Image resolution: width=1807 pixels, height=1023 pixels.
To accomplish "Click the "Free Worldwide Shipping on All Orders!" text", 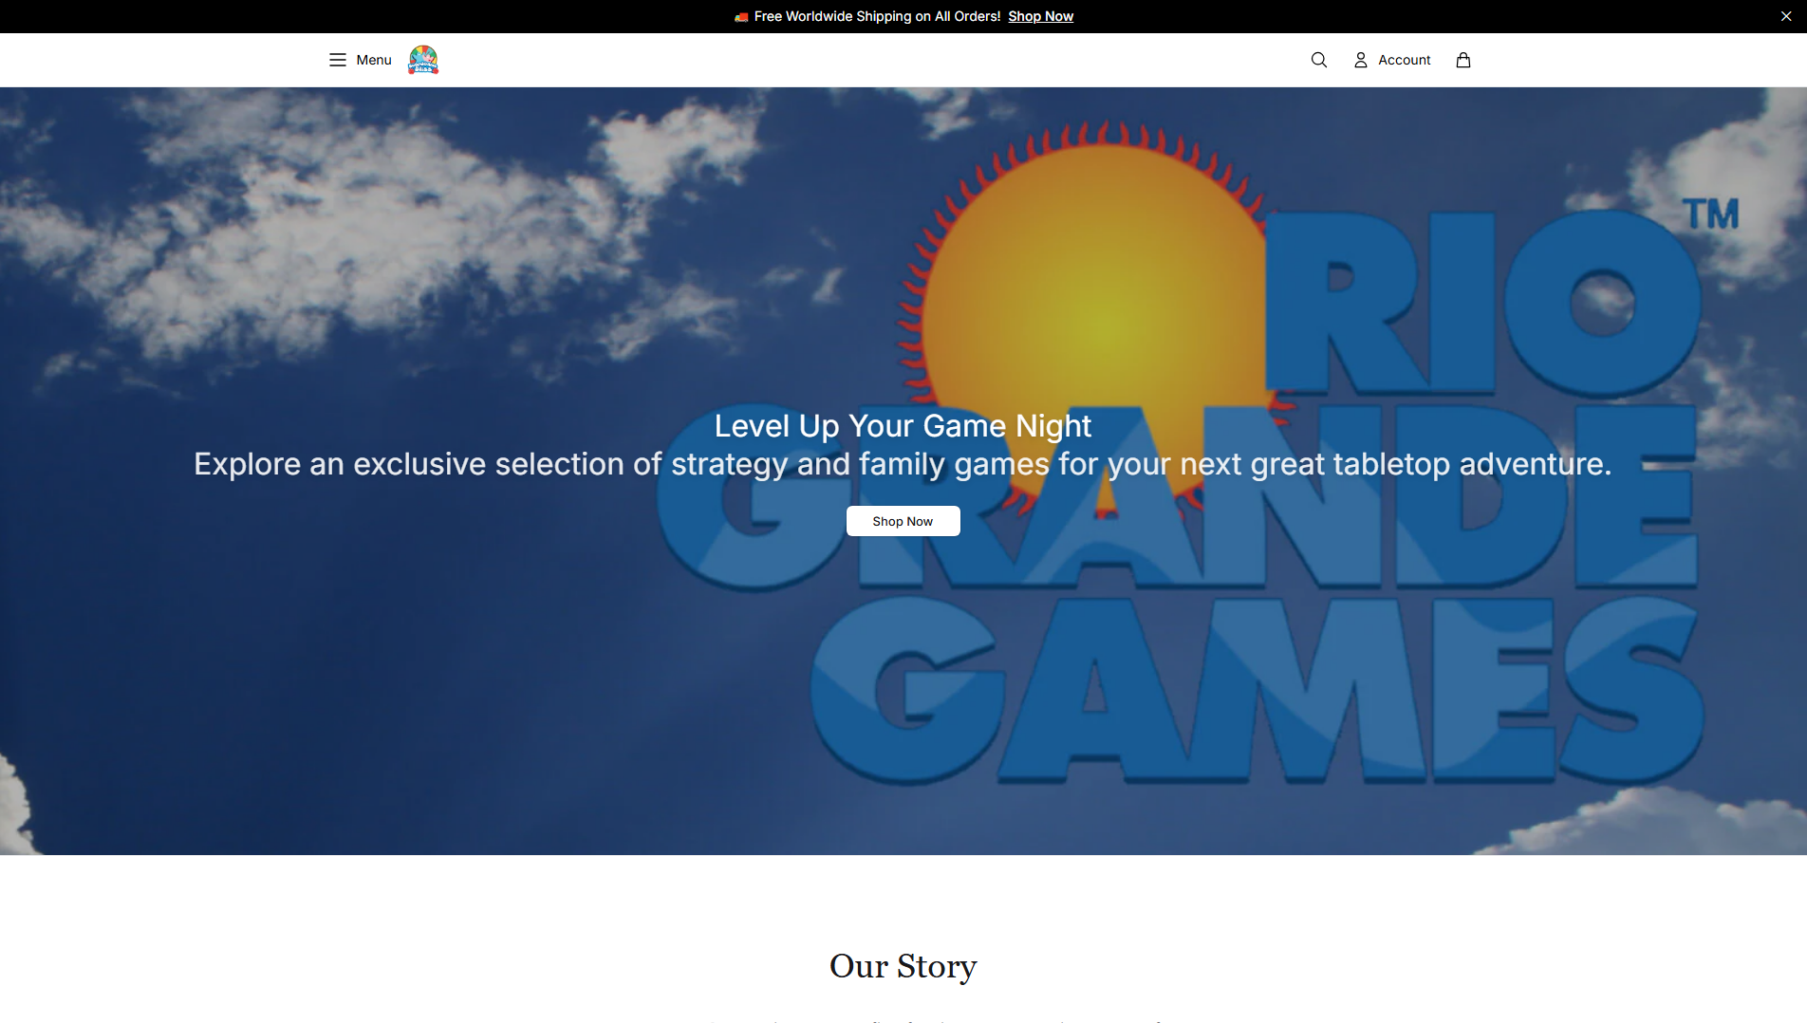I will 877,16.
